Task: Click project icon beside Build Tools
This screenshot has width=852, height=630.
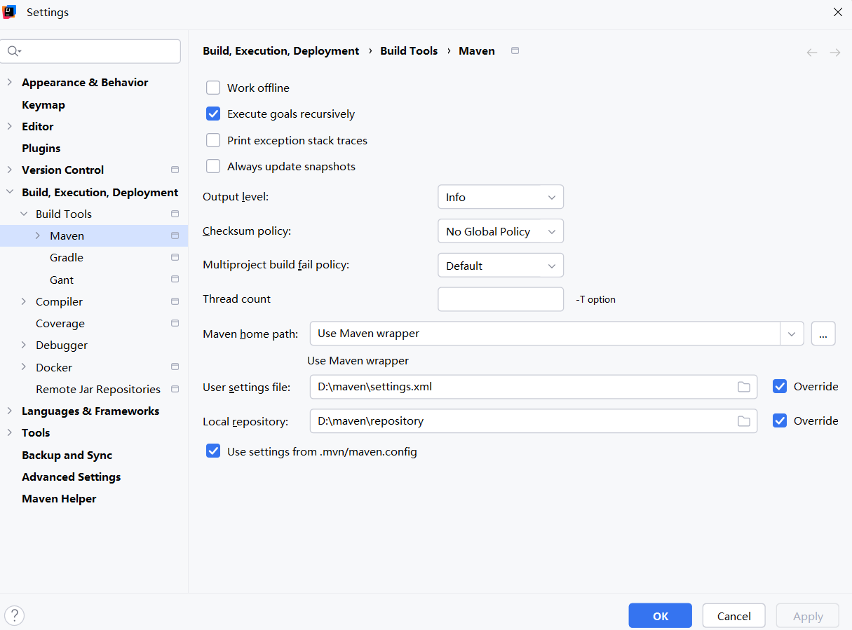Action: 175,214
